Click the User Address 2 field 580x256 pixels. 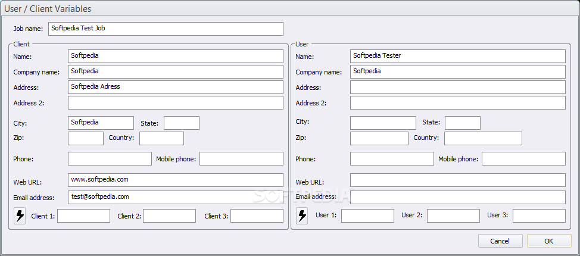(458, 103)
